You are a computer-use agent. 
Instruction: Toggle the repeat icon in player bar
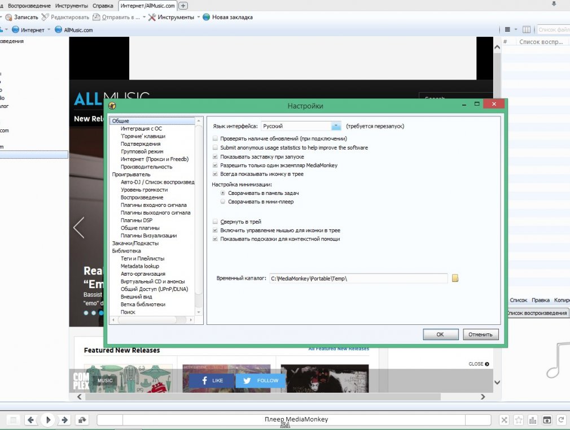(x=82, y=420)
